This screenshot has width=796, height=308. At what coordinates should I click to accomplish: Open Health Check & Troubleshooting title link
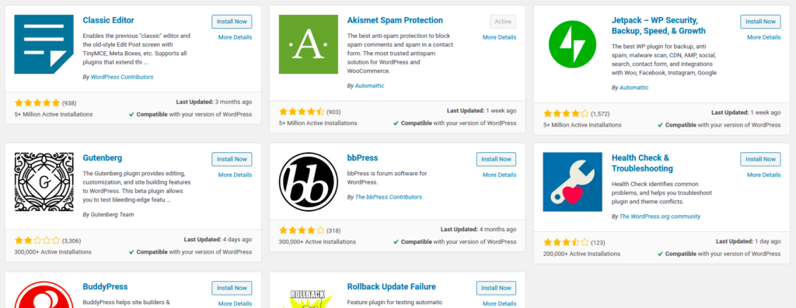point(642,163)
